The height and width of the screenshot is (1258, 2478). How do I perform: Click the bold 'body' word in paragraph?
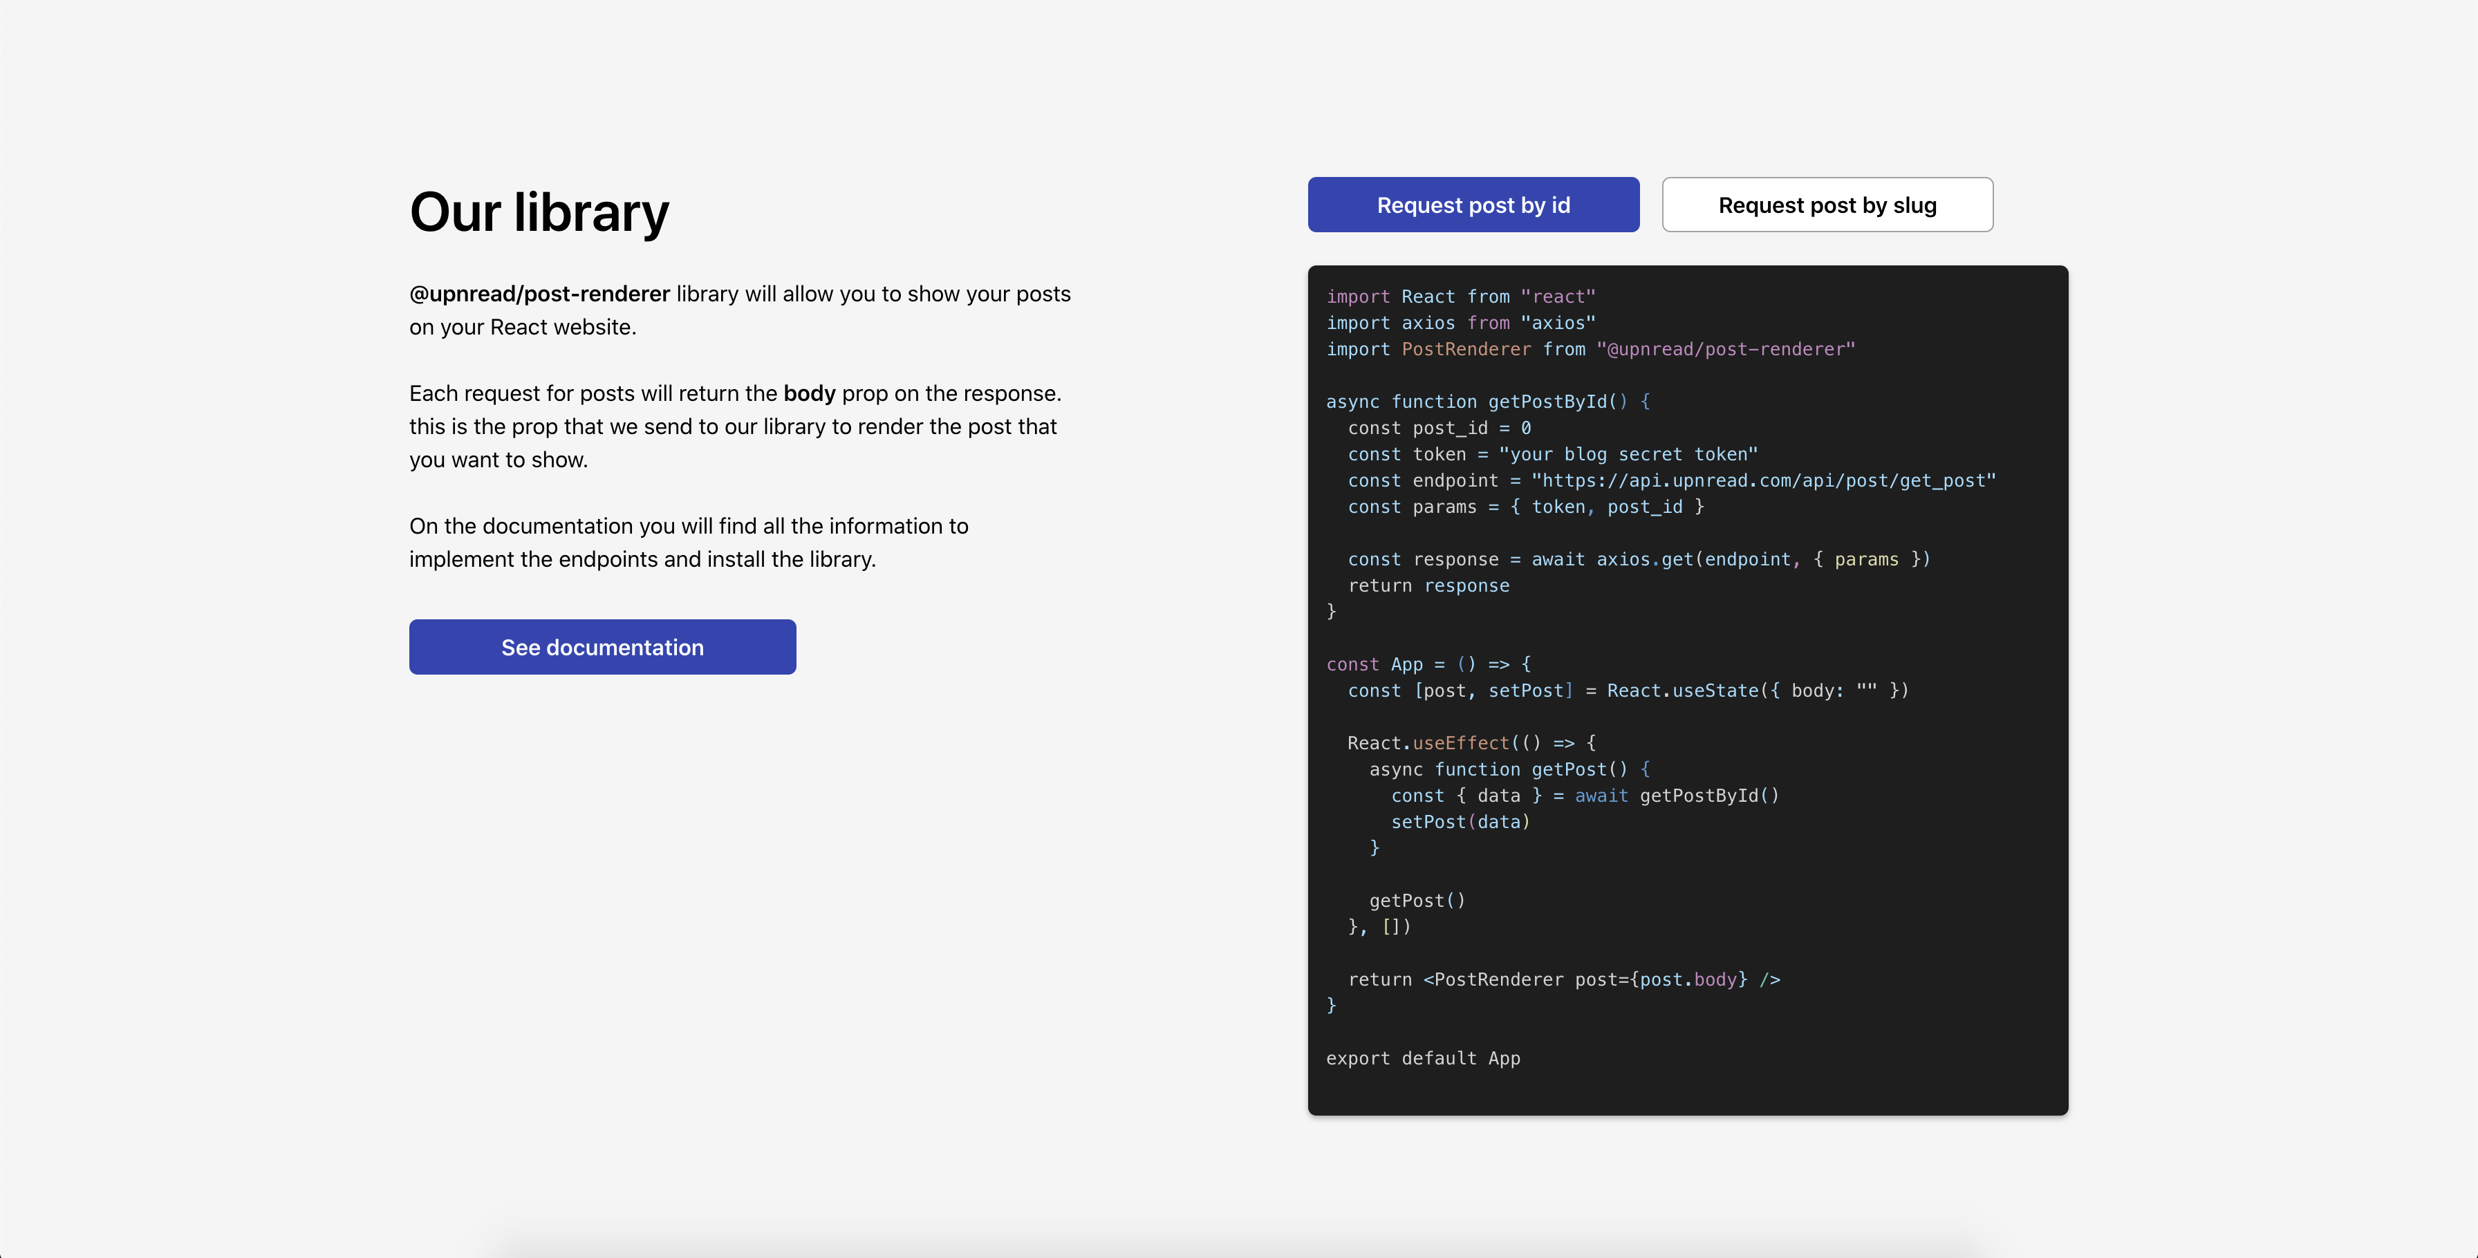pyautogui.click(x=809, y=393)
